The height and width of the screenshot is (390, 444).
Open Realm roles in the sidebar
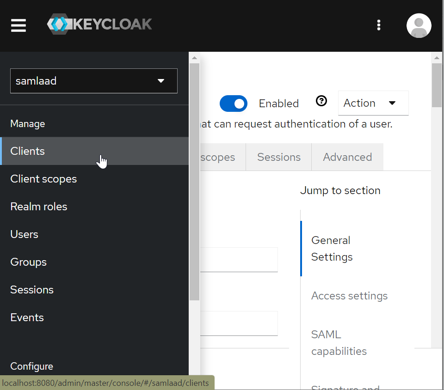tap(39, 207)
